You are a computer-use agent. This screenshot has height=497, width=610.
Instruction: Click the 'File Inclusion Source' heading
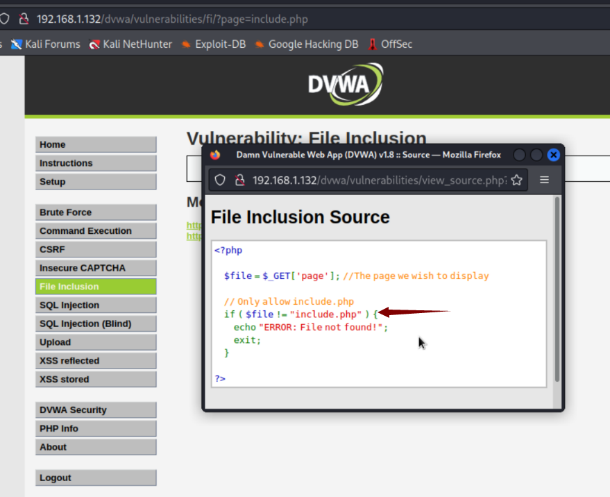tap(300, 217)
